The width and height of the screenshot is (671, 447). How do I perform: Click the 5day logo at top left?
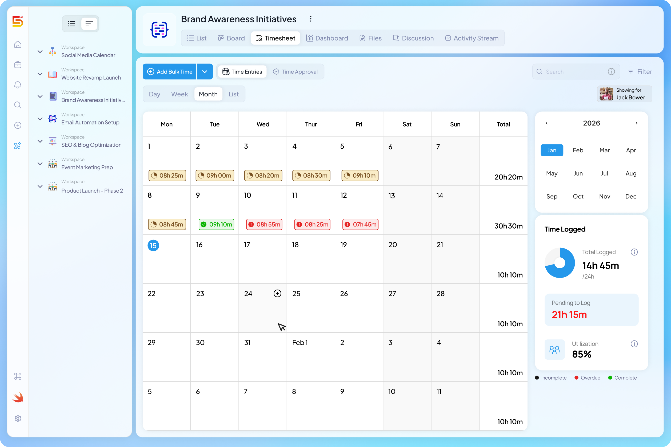[x=18, y=22]
